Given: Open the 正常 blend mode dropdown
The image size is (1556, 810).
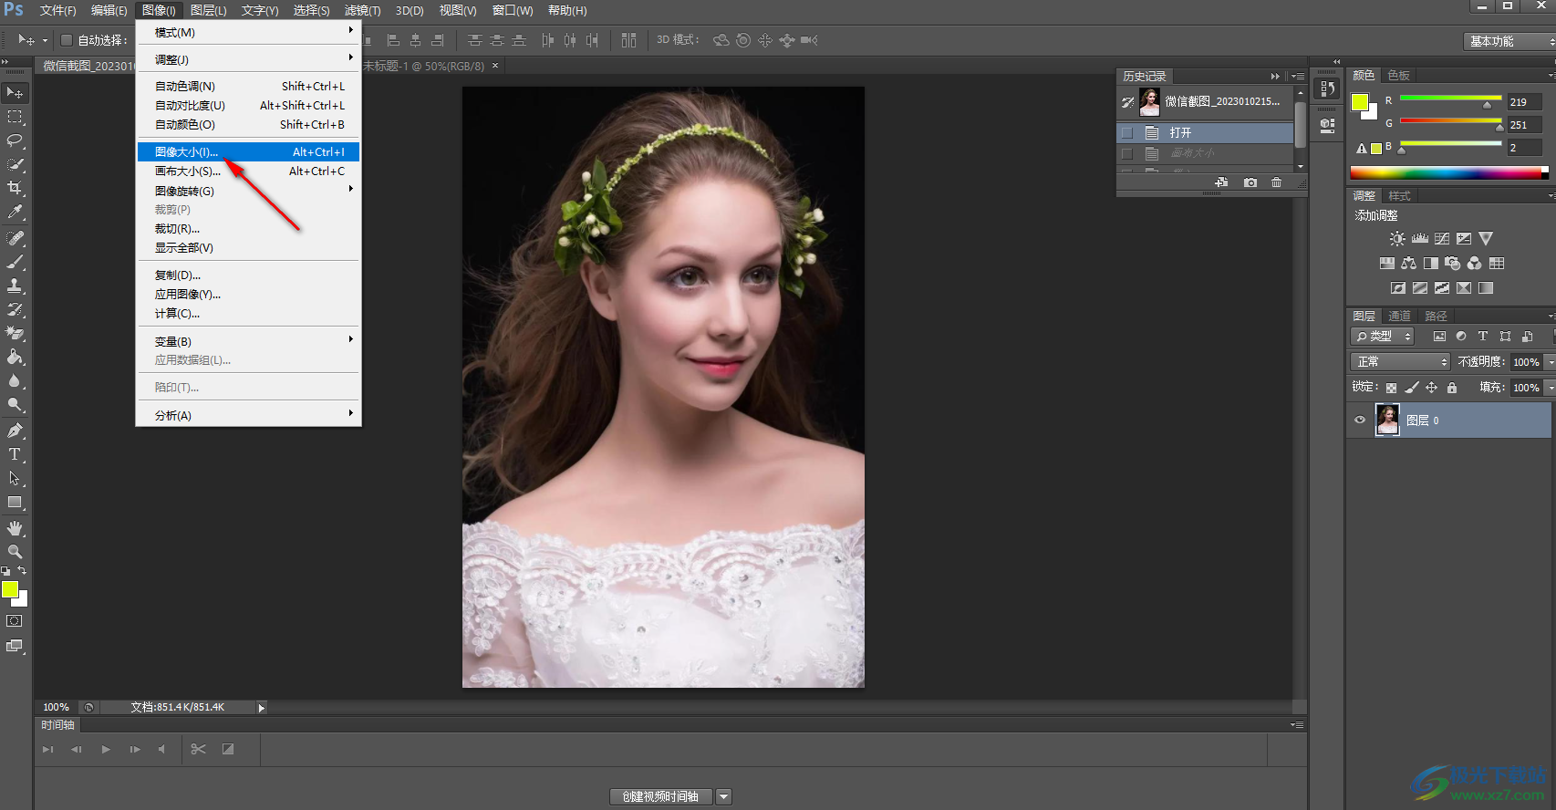Looking at the screenshot, I should point(1400,362).
